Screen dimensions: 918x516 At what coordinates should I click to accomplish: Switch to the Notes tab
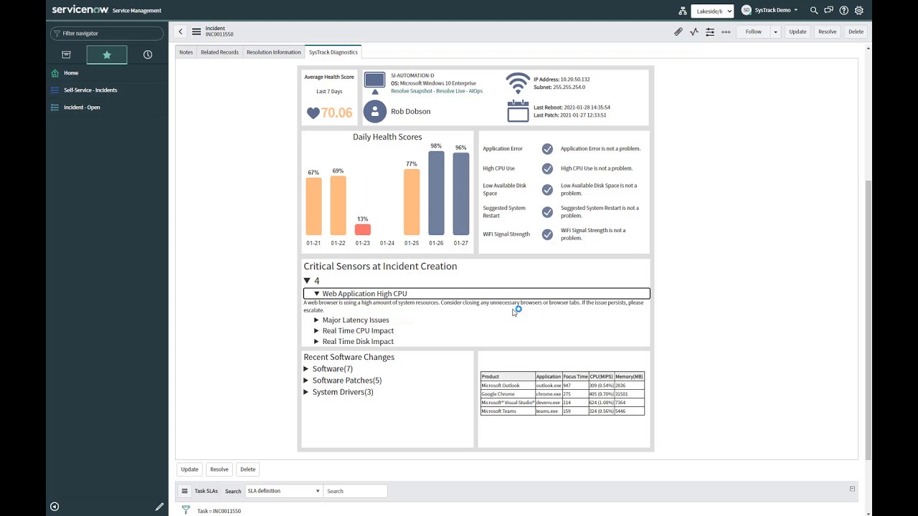[x=186, y=52]
